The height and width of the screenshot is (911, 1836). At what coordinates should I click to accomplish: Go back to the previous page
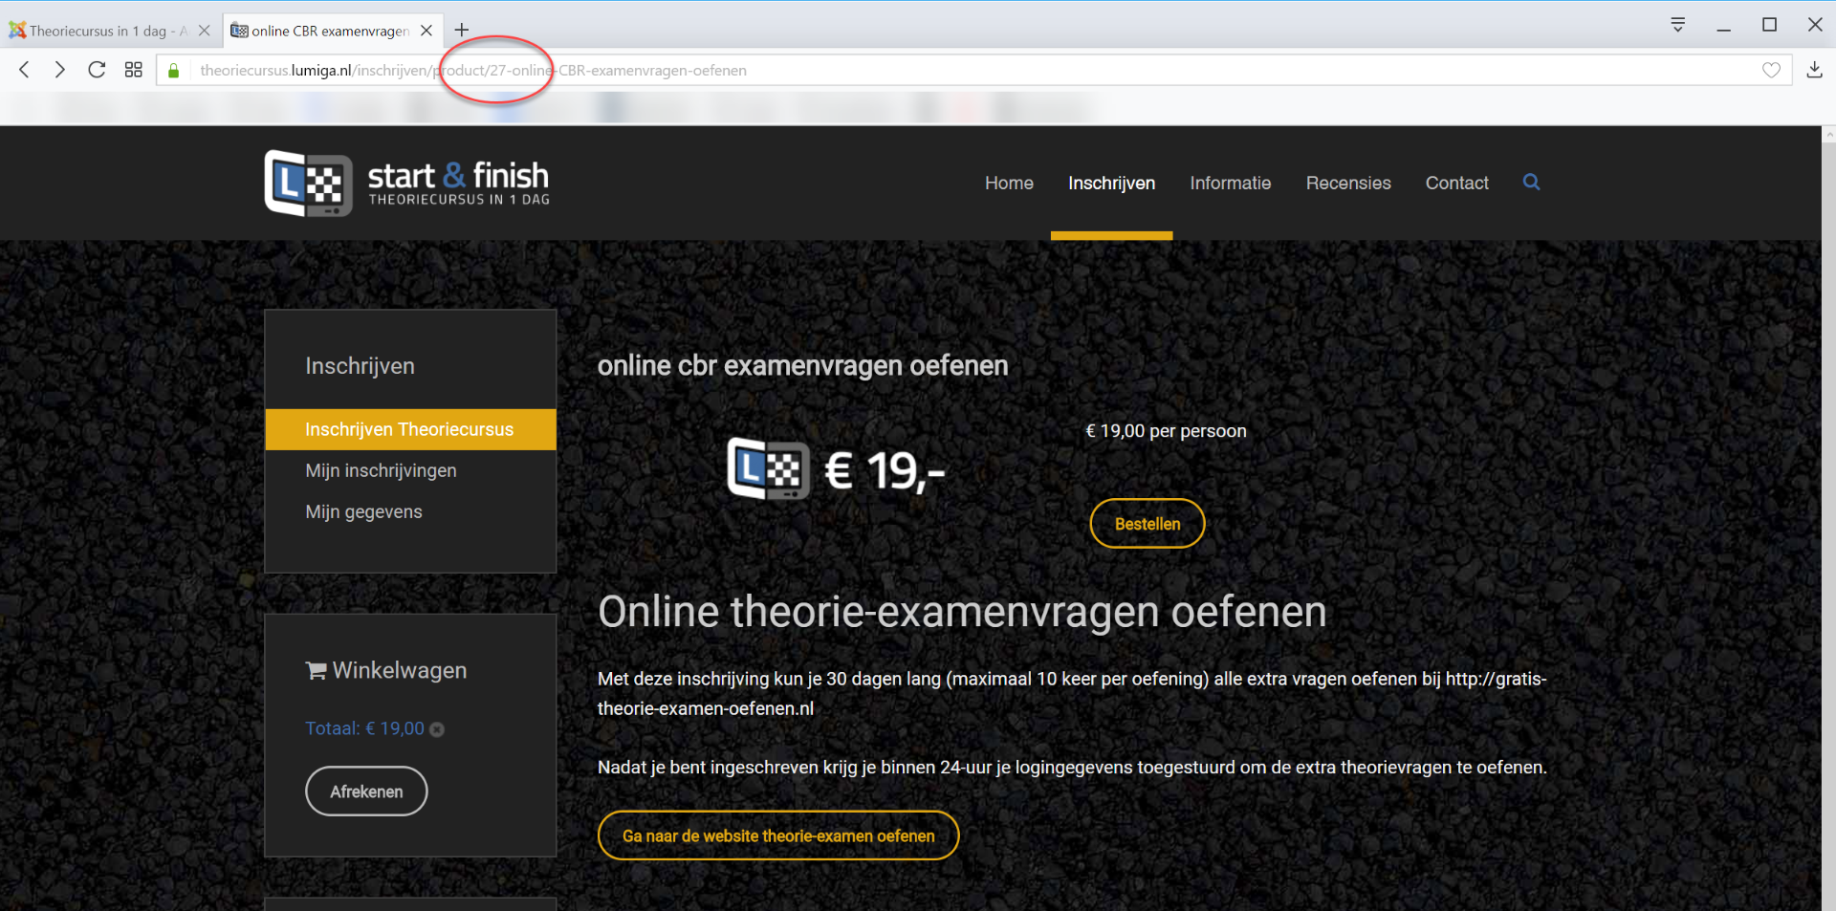pyautogui.click(x=25, y=70)
